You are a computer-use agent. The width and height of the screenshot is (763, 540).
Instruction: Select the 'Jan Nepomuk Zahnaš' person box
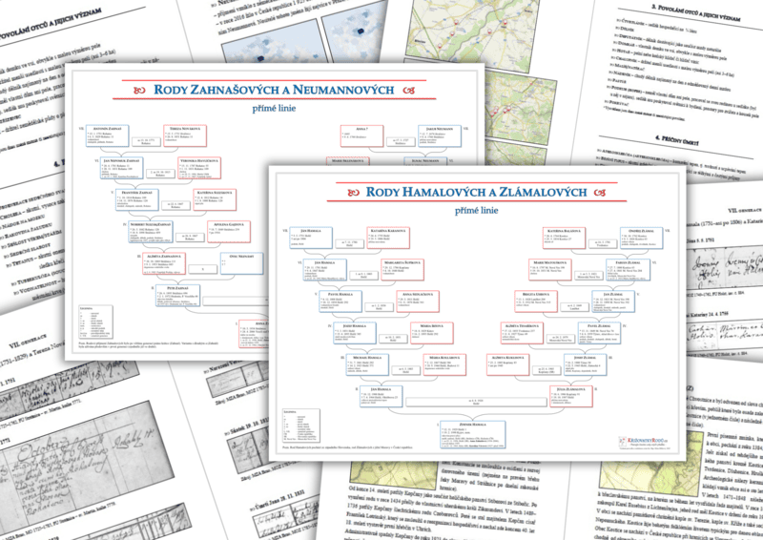point(122,168)
